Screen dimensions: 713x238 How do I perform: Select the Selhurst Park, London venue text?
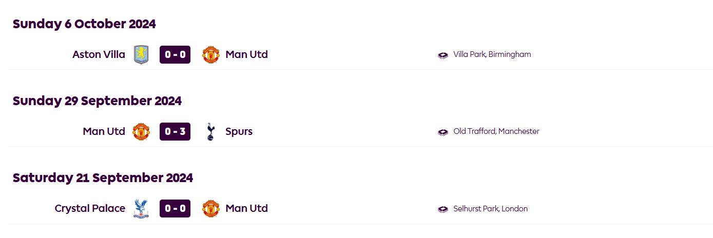tap(490, 209)
